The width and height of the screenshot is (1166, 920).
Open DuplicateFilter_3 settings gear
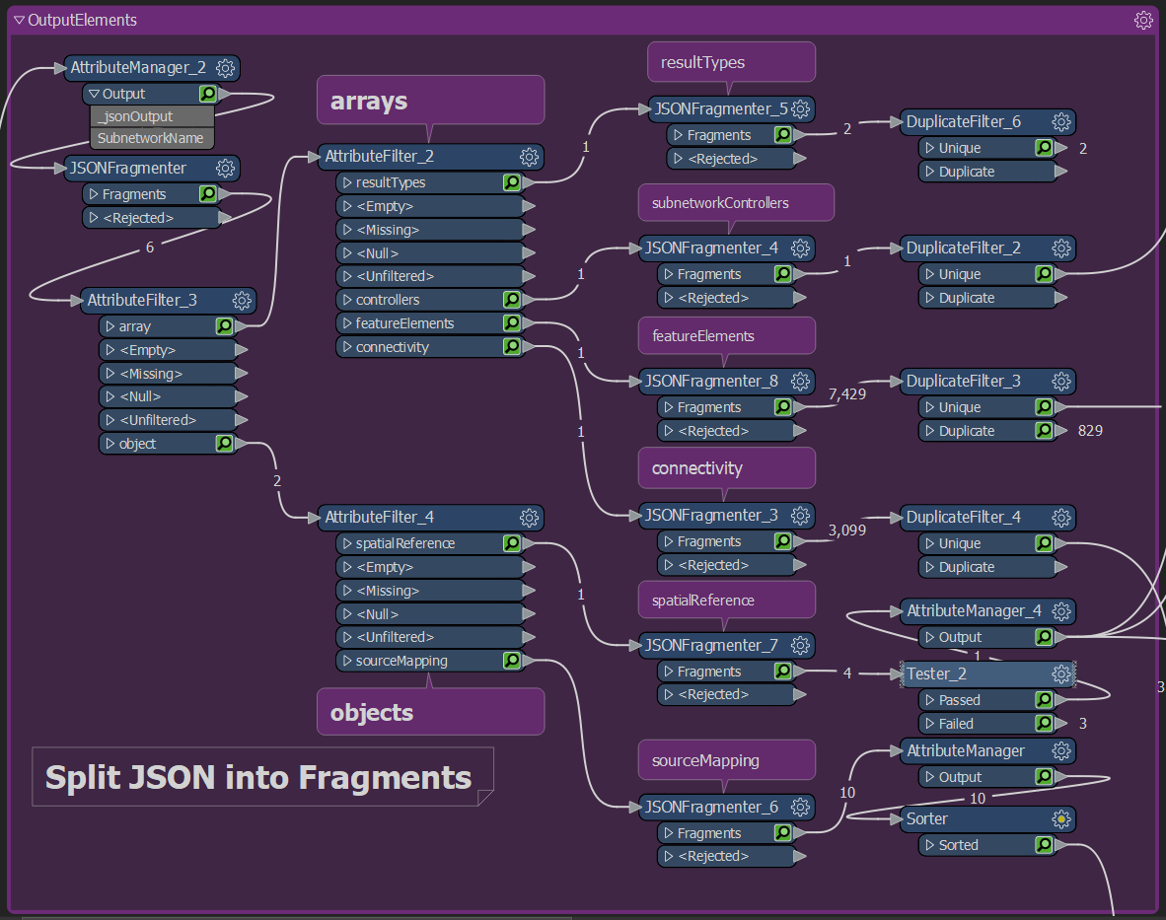pyautogui.click(x=1060, y=381)
